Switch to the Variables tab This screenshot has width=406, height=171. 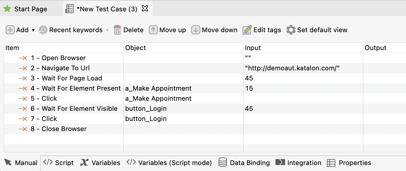coord(100,163)
